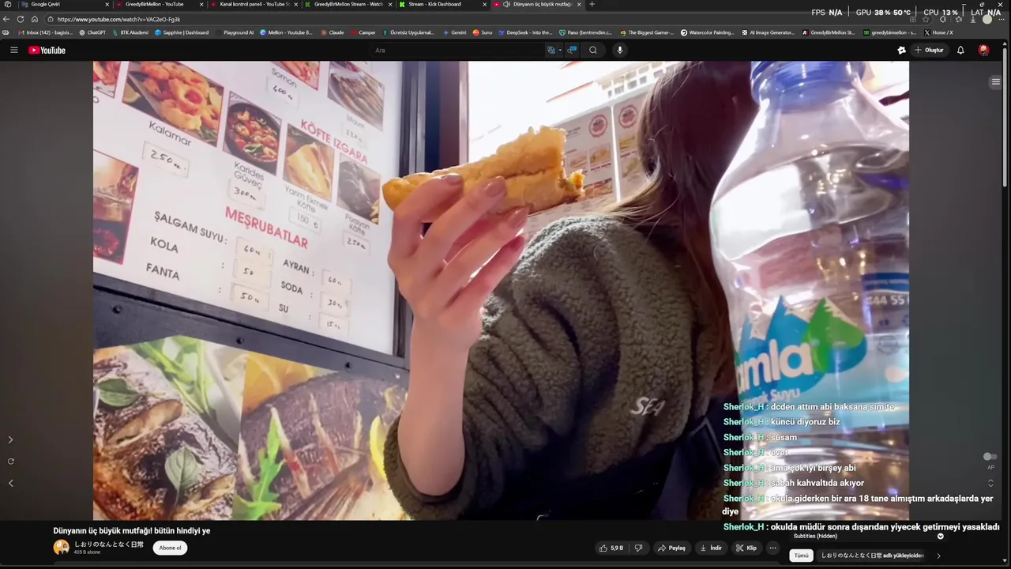1011x569 pixels.
Task: Click the browser home button
Action: pos(35,19)
